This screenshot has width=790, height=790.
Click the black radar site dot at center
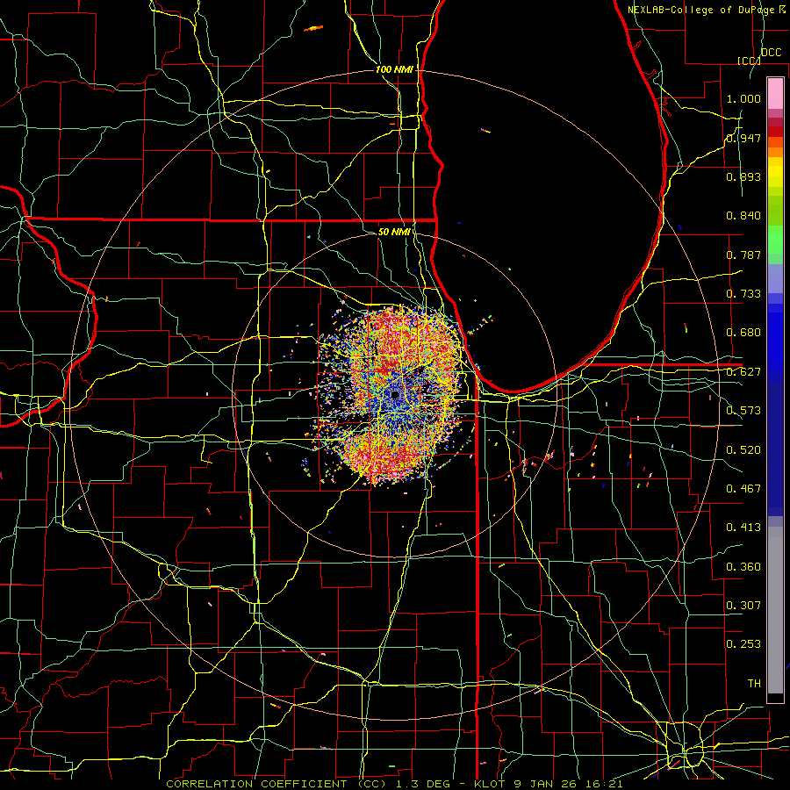[395, 394]
